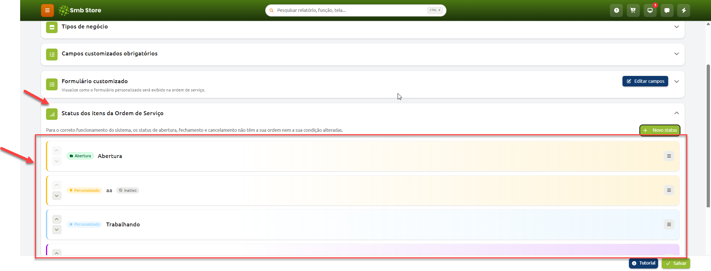711x271 pixels.
Task: Click the Inativo badge on aa status
Action: click(128, 190)
